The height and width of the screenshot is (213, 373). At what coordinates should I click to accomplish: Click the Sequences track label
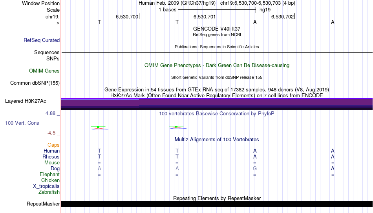47,52
